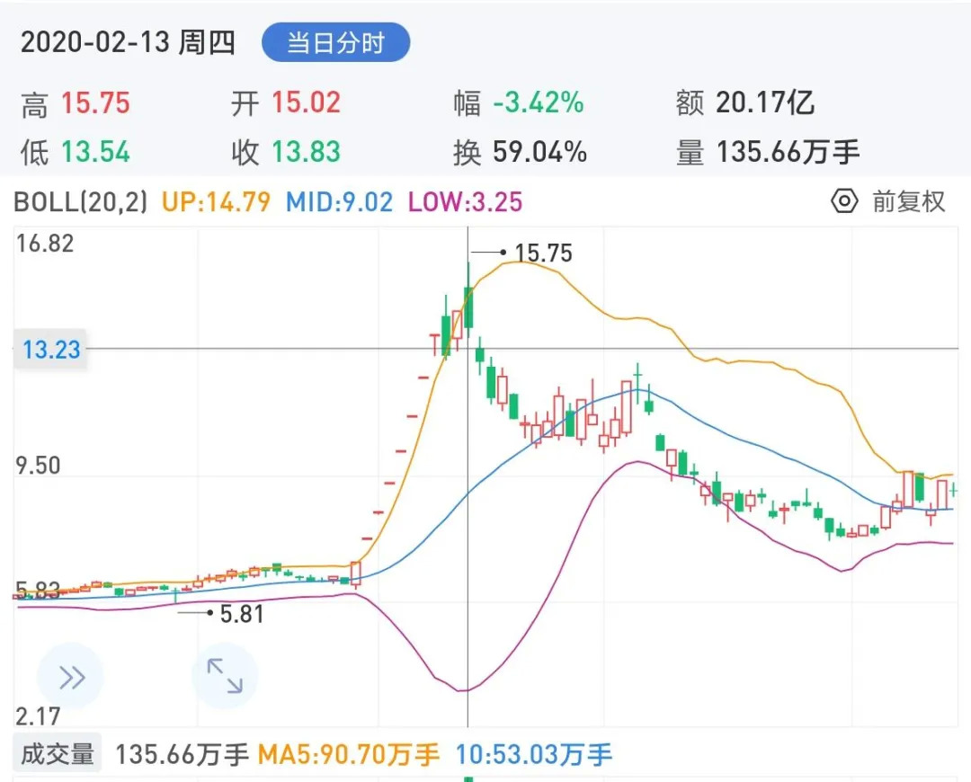Tap the 10:53.03万手 volume average label

[534, 753]
